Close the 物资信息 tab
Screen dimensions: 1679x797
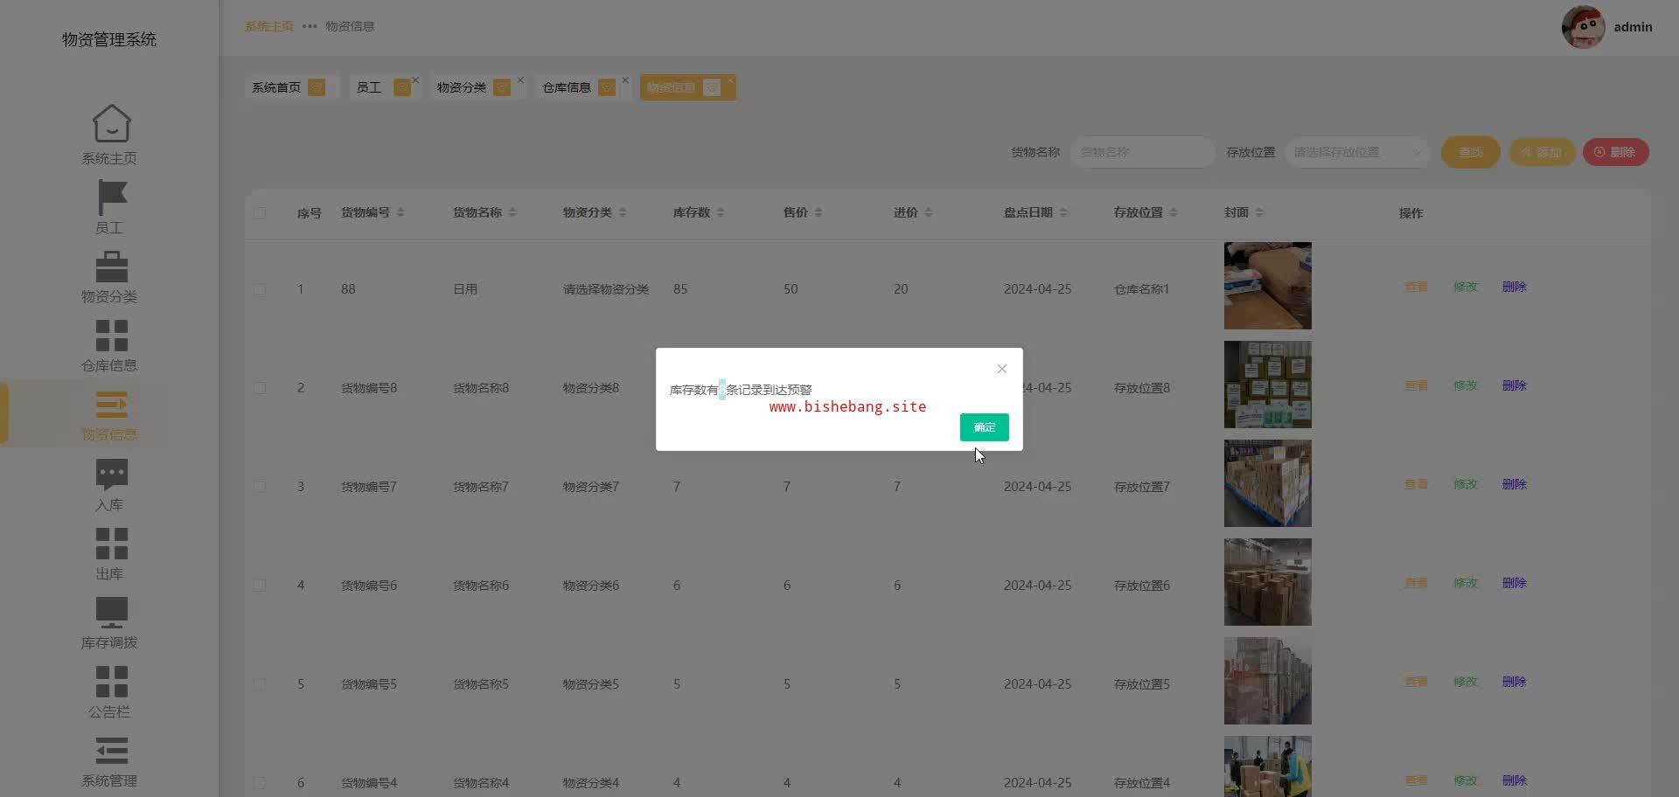[x=730, y=80]
